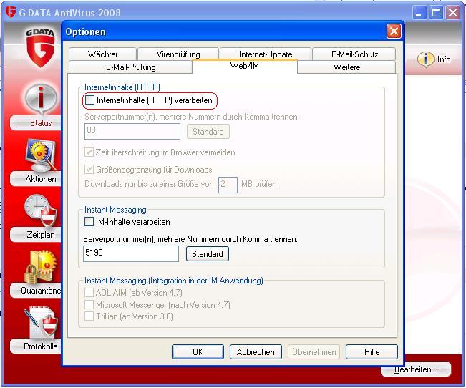Click the Übernehmen button
466x388 pixels.
pos(314,352)
